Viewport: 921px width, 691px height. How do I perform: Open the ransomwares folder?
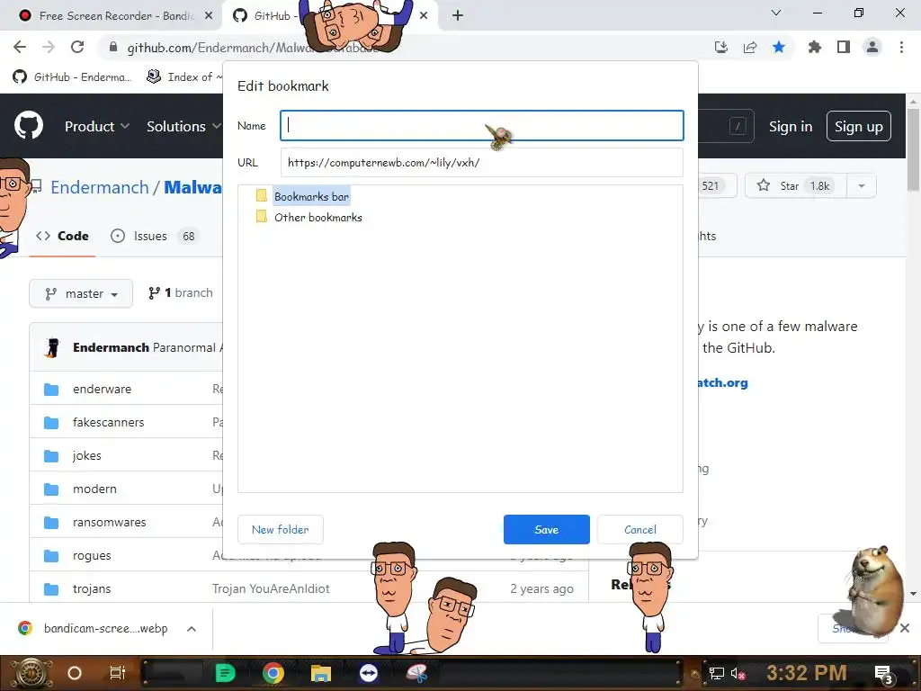(x=109, y=523)
